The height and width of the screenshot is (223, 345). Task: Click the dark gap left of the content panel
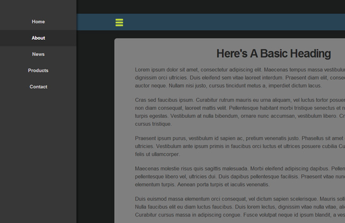[x=96, y=127]
